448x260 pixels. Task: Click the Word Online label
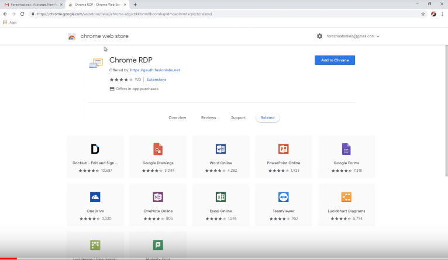(x=220, y=163)
